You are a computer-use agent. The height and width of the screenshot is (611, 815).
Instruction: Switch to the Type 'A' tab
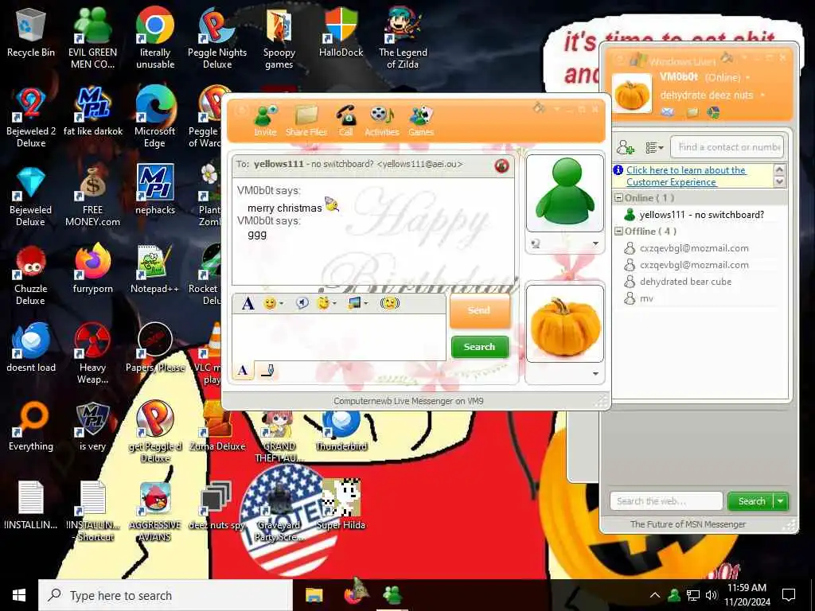[x=243, y=371]
